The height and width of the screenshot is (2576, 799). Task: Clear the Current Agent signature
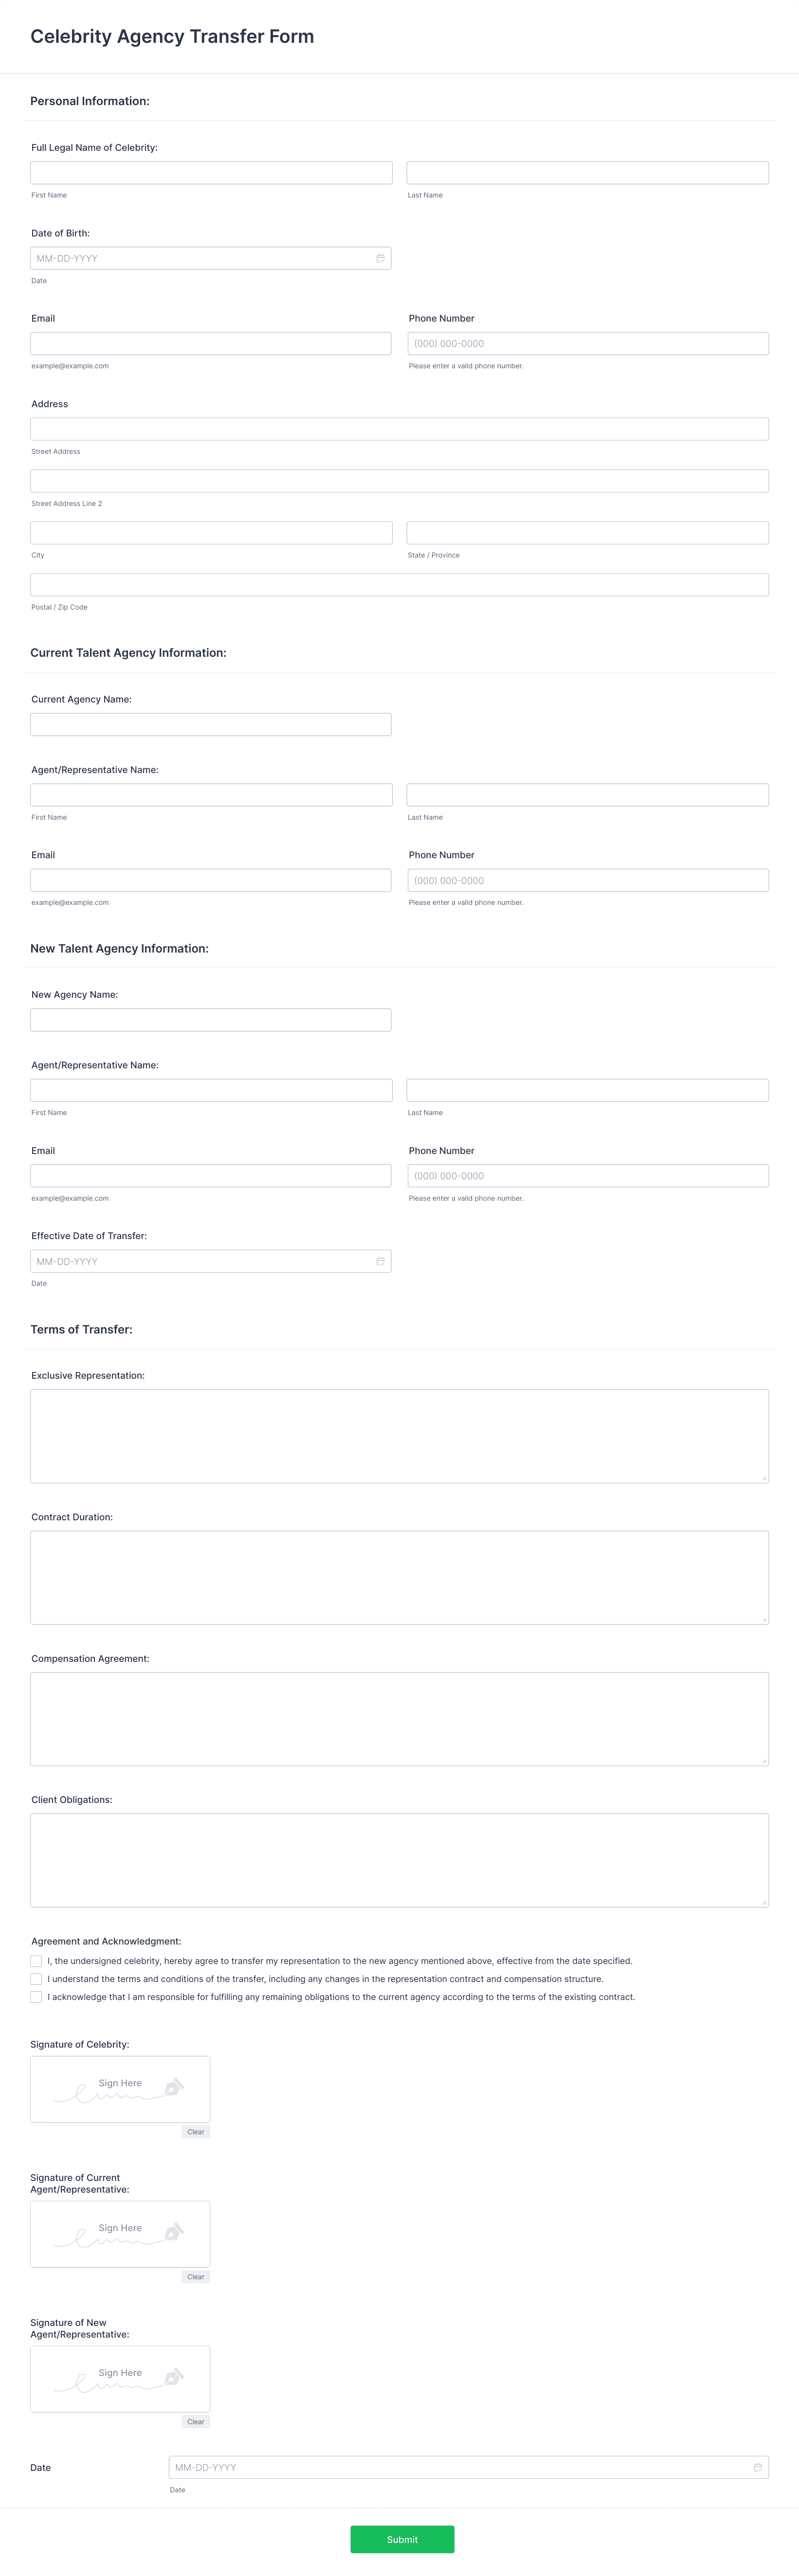click(x=196, y=2277)
